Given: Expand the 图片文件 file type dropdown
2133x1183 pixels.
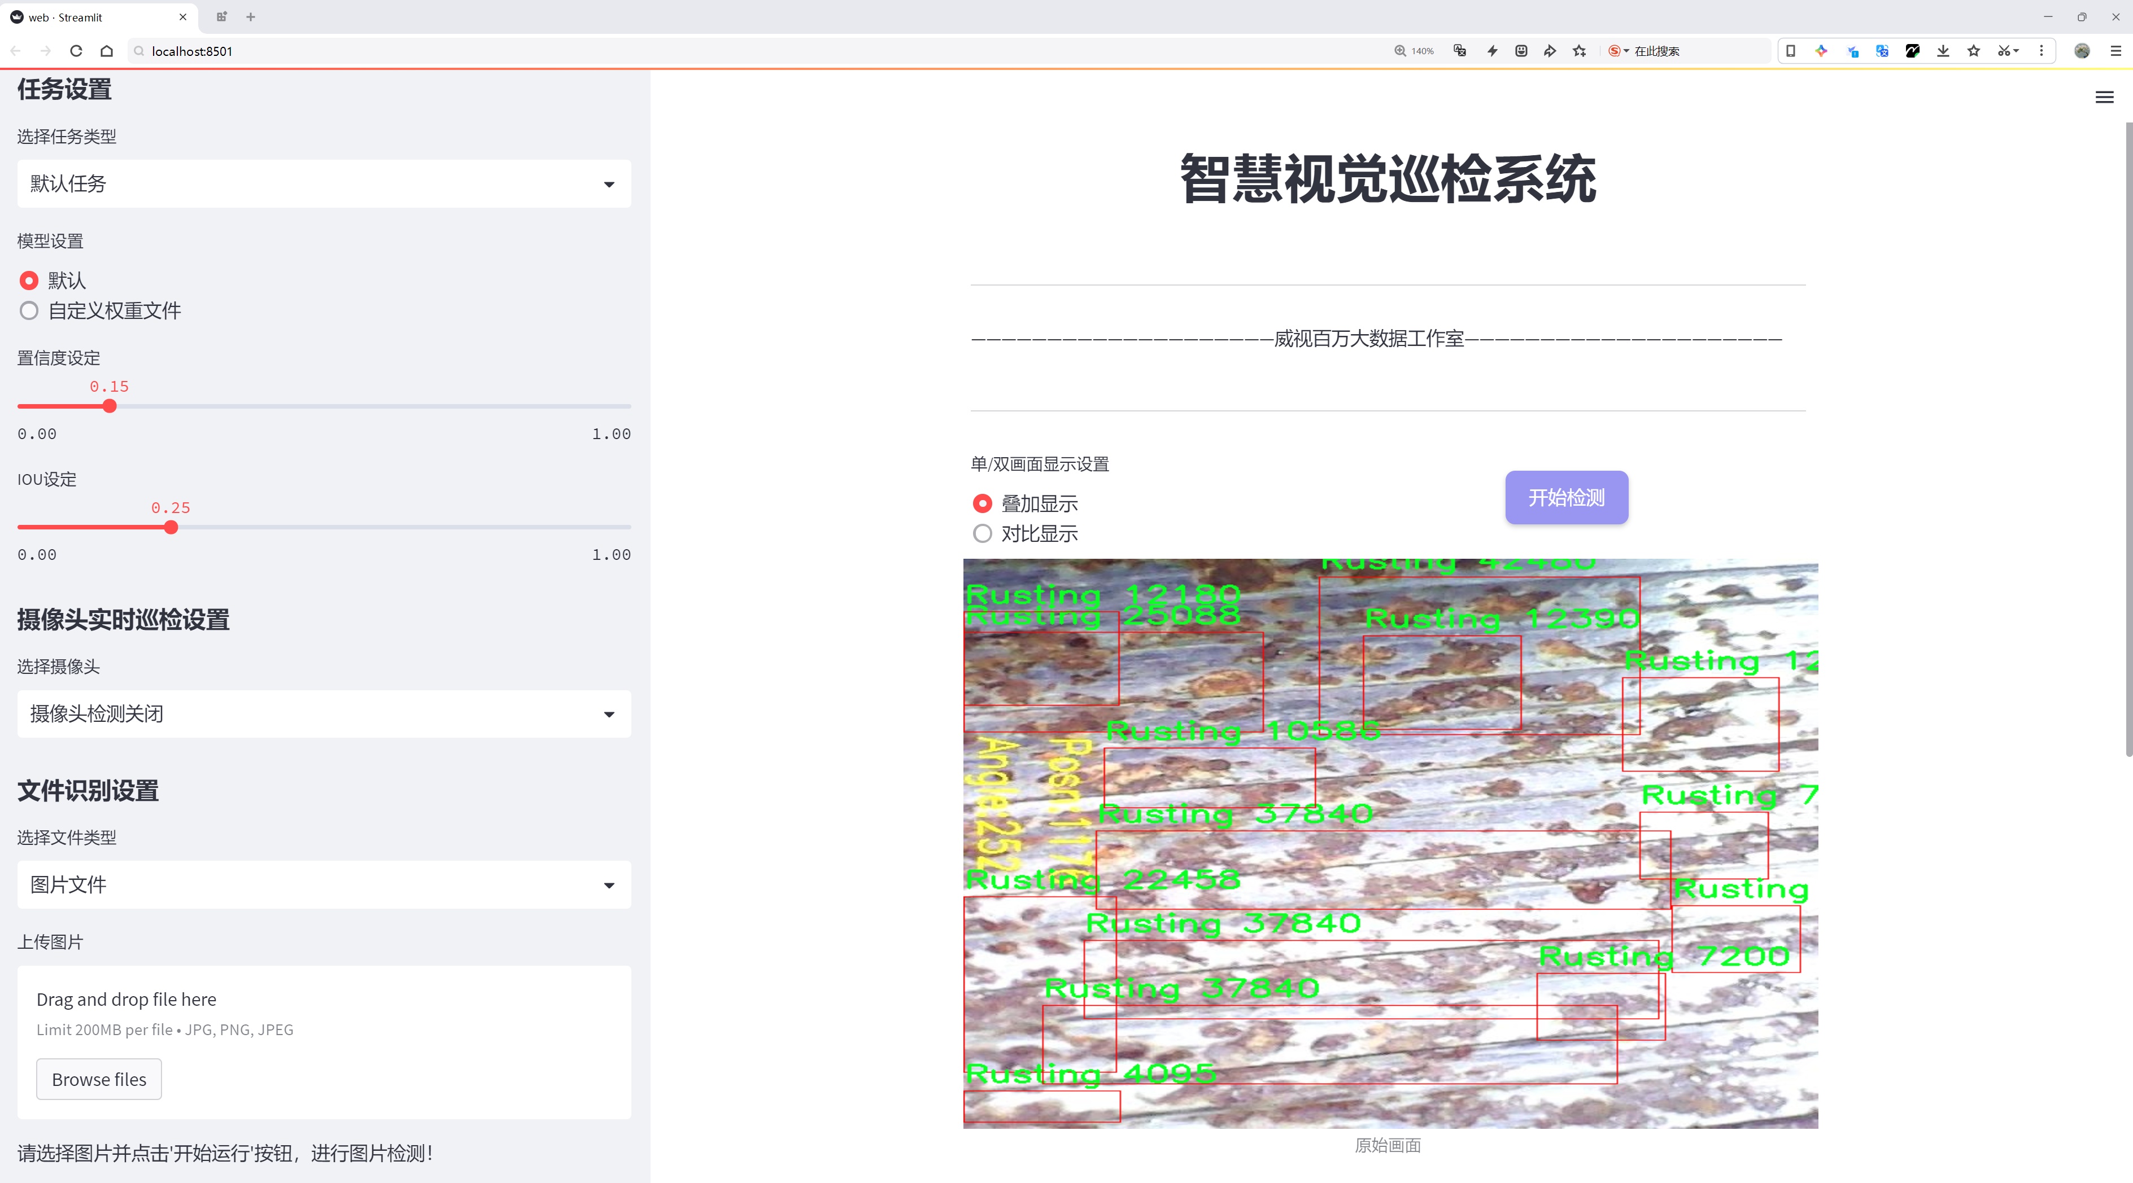Looking at the screenshot, I should pyautogui.click(x=324, y=885).
